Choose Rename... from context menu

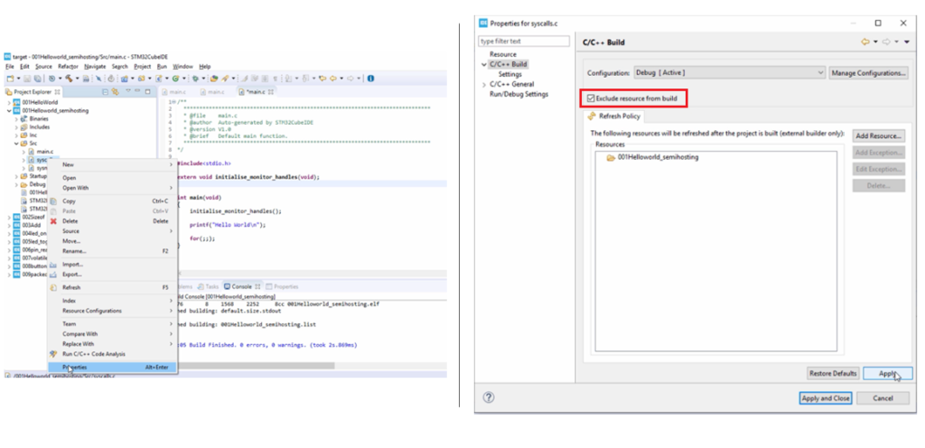coord(111,251)
